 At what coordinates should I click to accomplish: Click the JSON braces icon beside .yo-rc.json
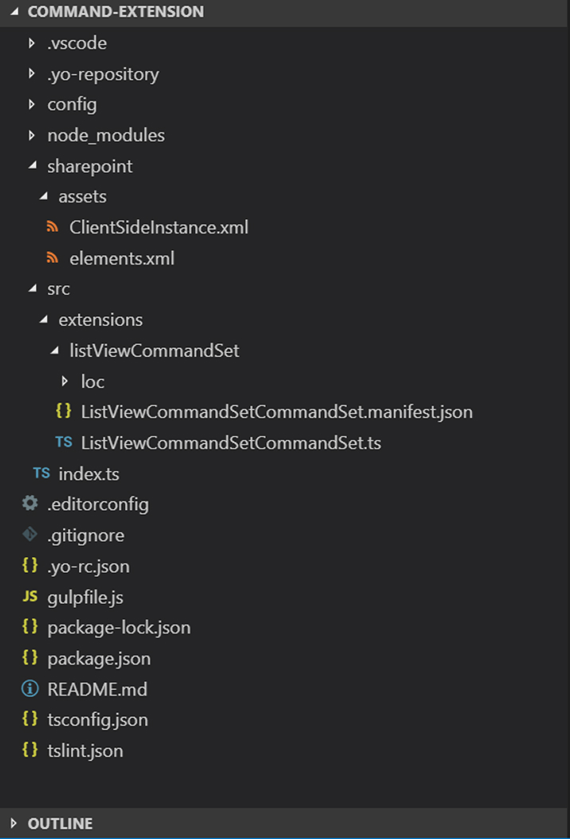tap(29, 566)
